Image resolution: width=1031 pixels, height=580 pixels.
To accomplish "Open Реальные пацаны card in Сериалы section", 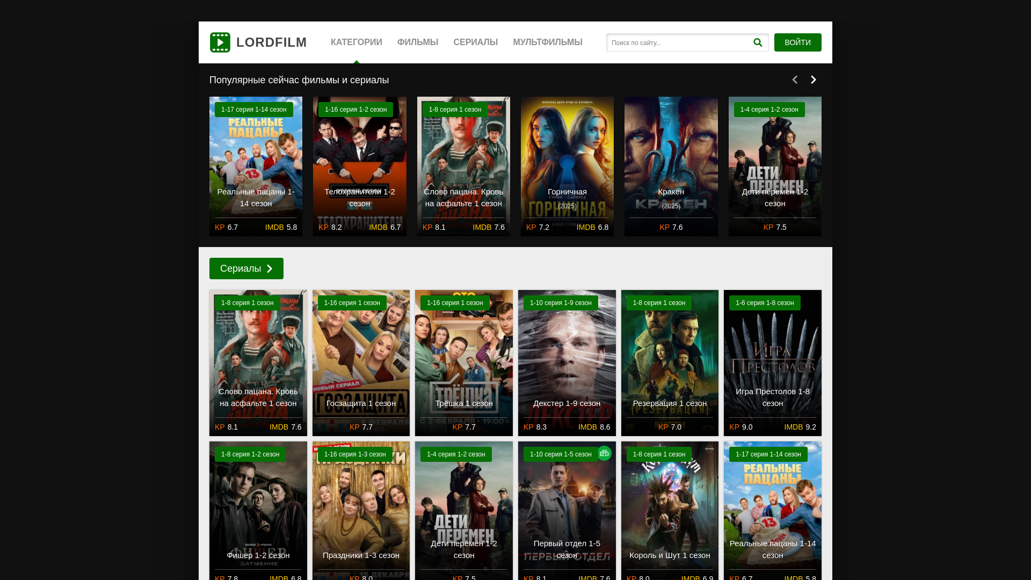I will (x=773, y=511).
